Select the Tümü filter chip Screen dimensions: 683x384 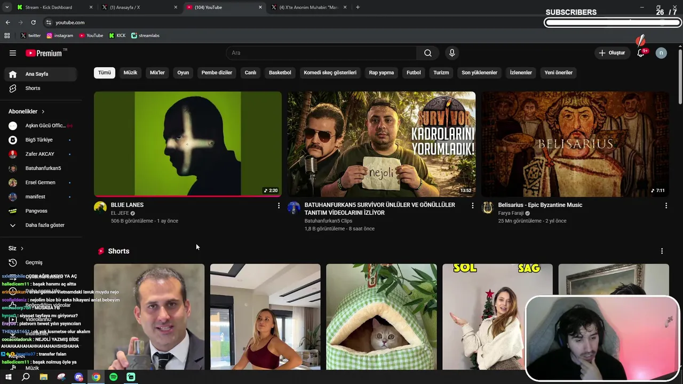(105, 73)
